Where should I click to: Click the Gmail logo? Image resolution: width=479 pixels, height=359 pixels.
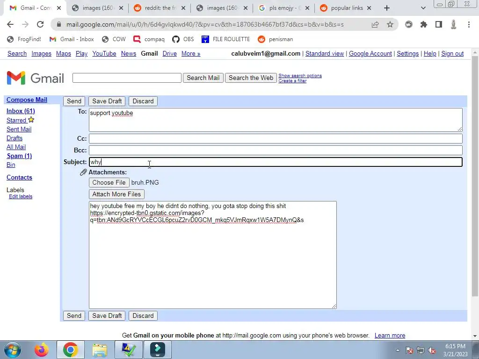coord(36,78)
